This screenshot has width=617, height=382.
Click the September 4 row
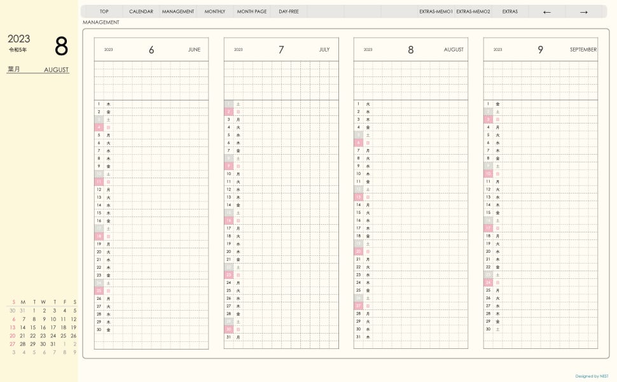[540, 127]
